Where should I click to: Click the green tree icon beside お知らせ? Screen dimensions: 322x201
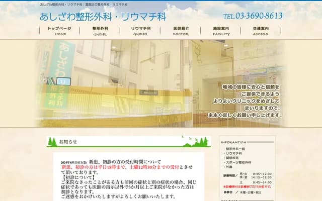click(52, 142)
